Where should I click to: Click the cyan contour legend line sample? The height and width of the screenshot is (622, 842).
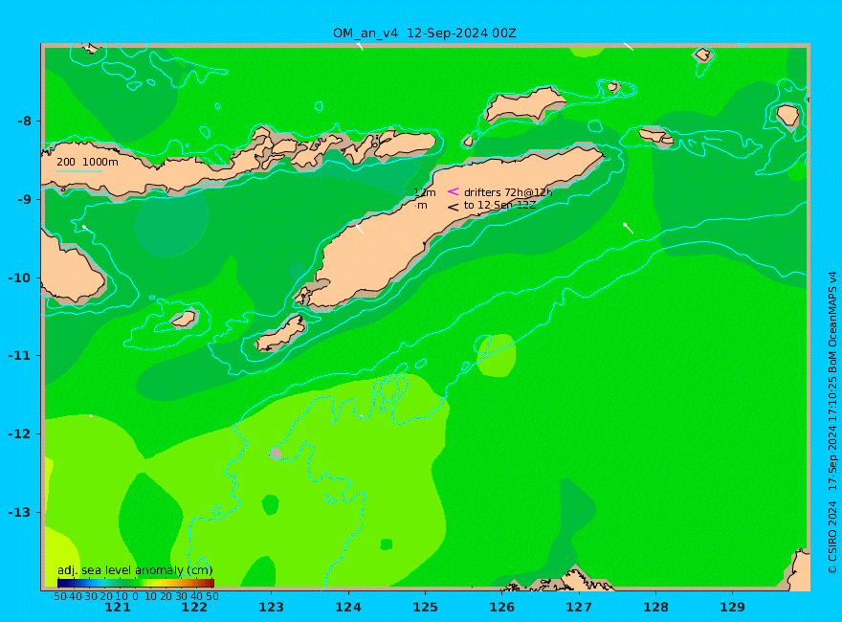point(79,172)
